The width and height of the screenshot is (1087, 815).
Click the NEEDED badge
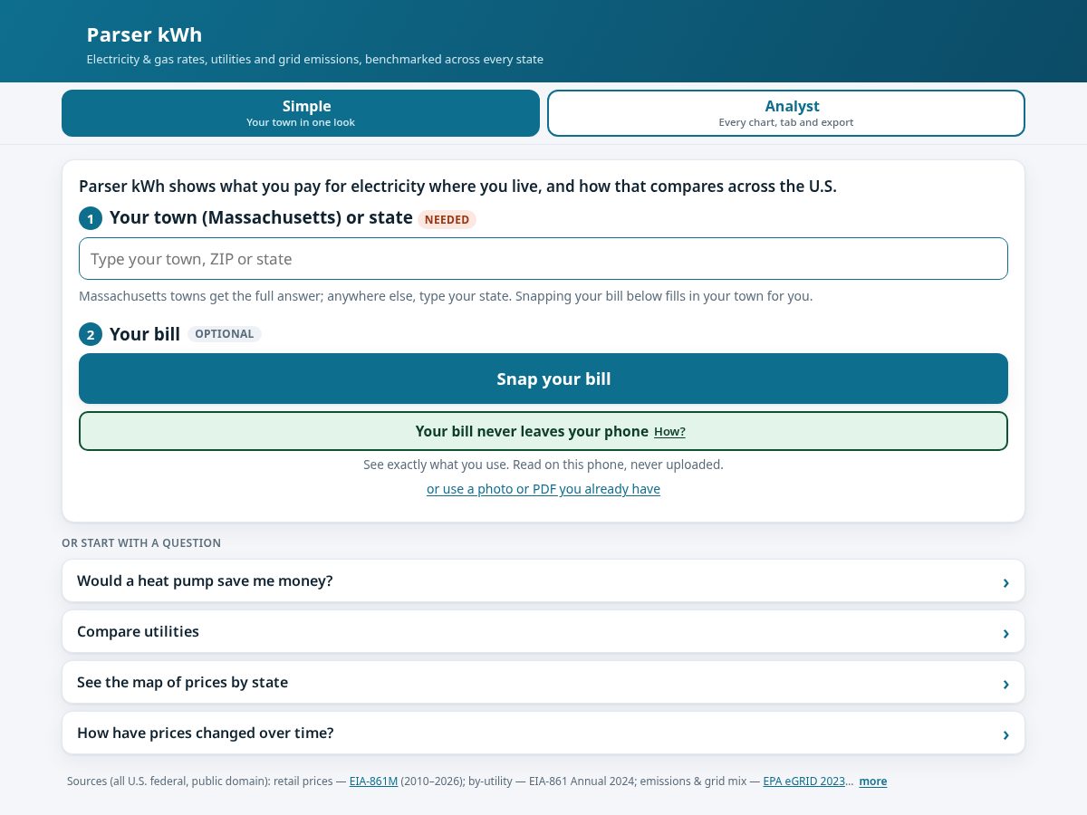click(447, 219)
